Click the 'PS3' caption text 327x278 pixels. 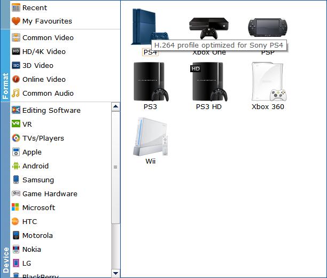click(150, 106)
